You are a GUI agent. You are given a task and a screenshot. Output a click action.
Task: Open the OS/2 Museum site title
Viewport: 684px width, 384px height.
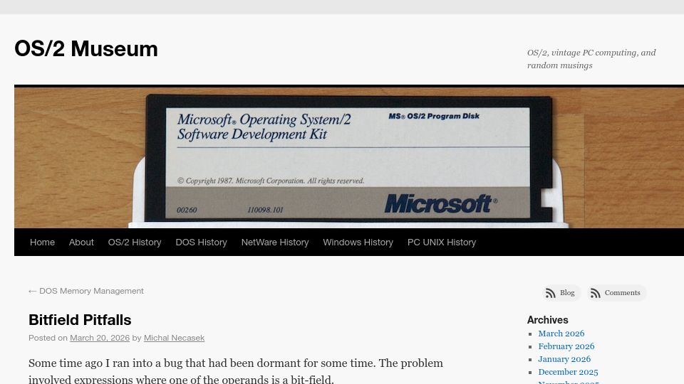[x=86, y=48]
